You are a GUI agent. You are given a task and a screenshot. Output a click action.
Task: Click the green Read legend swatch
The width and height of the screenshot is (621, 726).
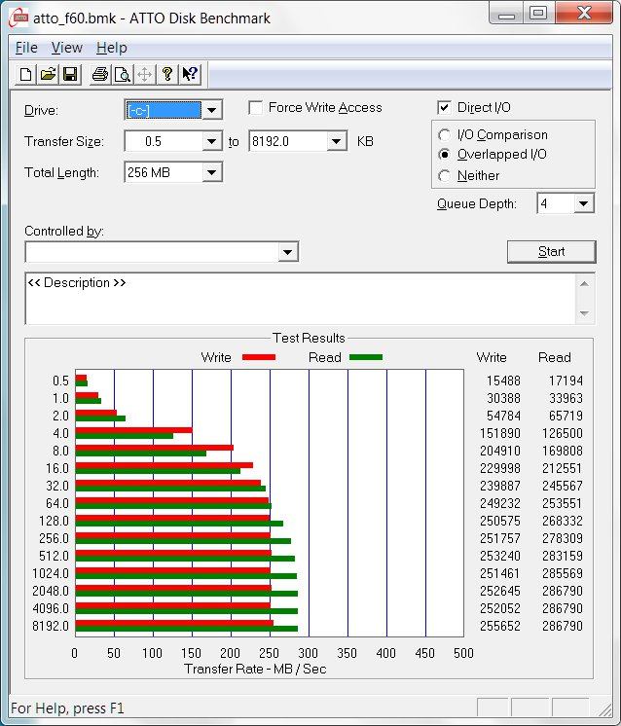click(366, 357)
